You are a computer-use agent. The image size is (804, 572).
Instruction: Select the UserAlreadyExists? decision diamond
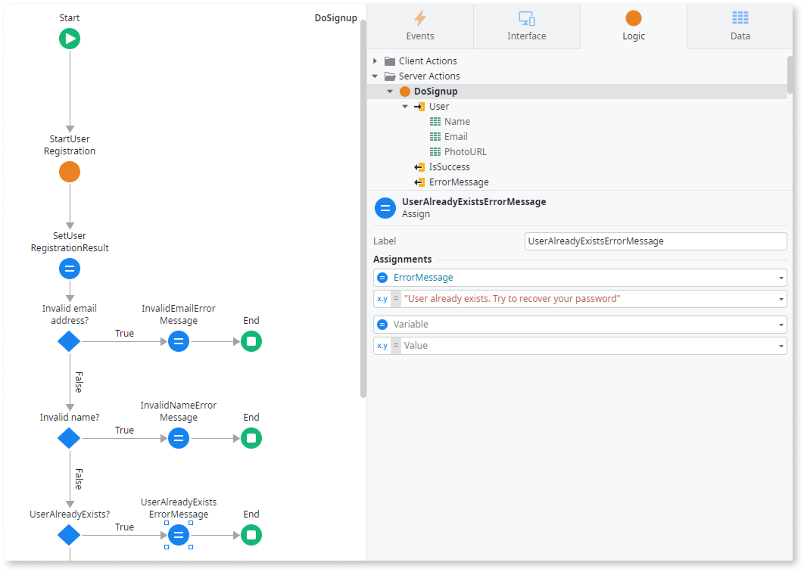pyautogui.click(x=69, y=535)
